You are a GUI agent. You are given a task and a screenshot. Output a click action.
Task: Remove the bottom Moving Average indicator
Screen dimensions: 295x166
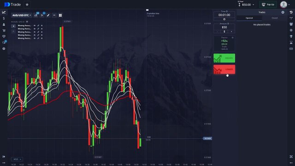(42, 38)
